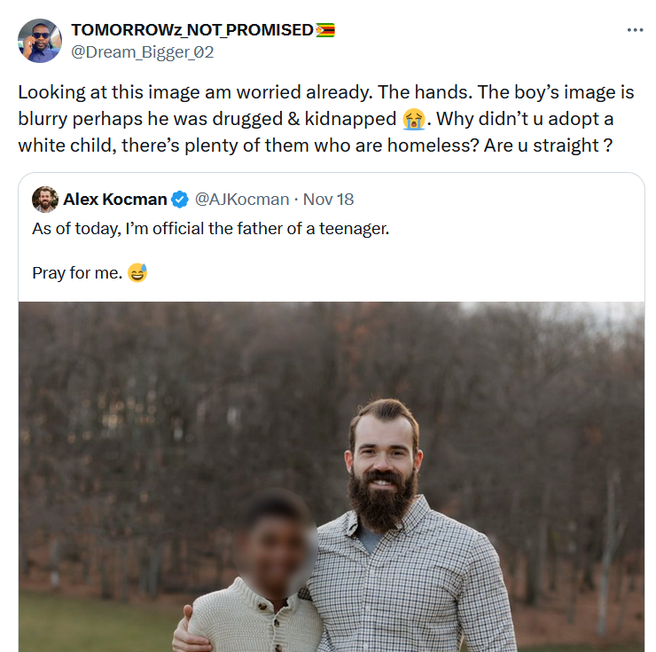The image size is (656, 652).
Task: Click the crying face emoji
Action: (x=411, y=118)
